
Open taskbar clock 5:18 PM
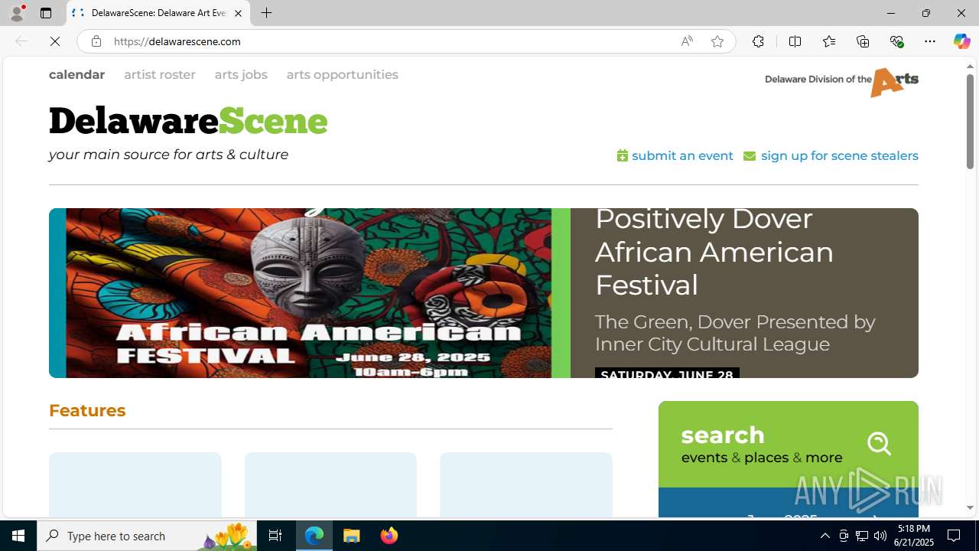(914, 536)
